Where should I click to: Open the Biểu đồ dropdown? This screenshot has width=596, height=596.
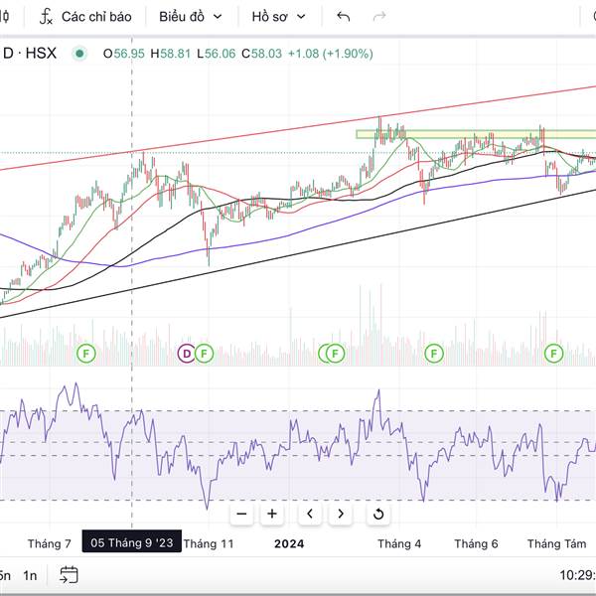click(191, 17)
